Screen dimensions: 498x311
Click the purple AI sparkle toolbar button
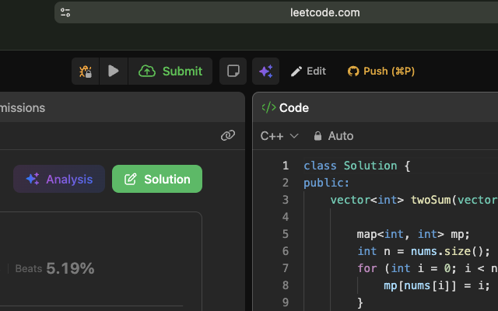click(x=266, y=71)
